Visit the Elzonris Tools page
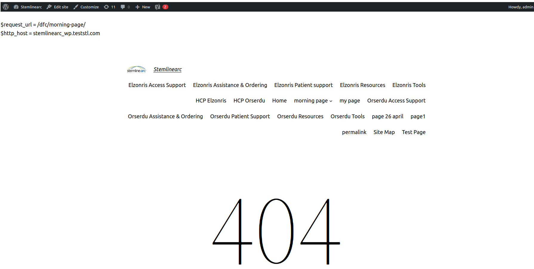This screenshot has height=269, width=534. (x=409, y=85)
